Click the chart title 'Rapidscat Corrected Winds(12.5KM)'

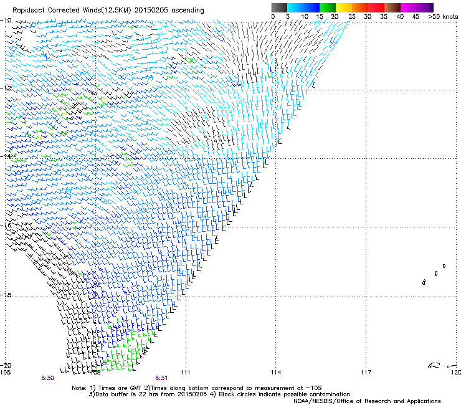tap(72, 11)
